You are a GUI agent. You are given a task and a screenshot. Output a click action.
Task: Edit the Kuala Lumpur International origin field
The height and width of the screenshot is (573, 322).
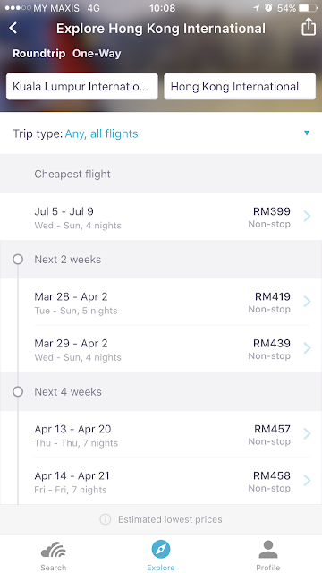tap(81, 87)
